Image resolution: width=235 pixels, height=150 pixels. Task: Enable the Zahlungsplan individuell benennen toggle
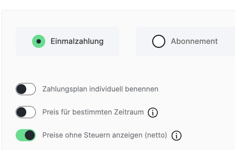[26, 89]
